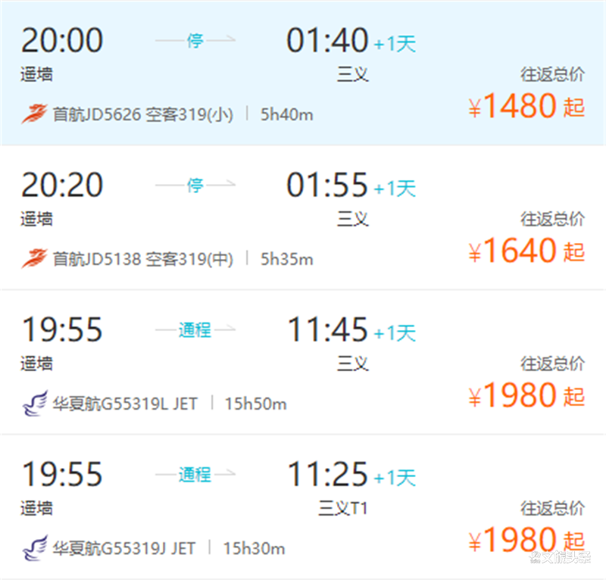Click the China Express logo beside G55319J

coord(33,548)
